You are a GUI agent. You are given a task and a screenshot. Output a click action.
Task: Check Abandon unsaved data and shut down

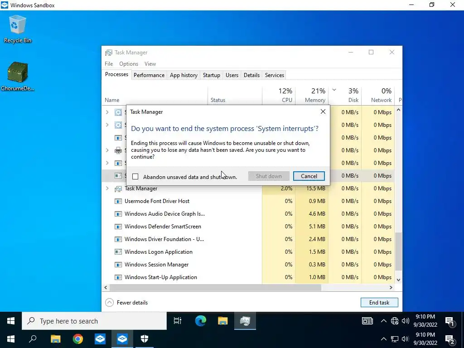(x=135, y=177)
